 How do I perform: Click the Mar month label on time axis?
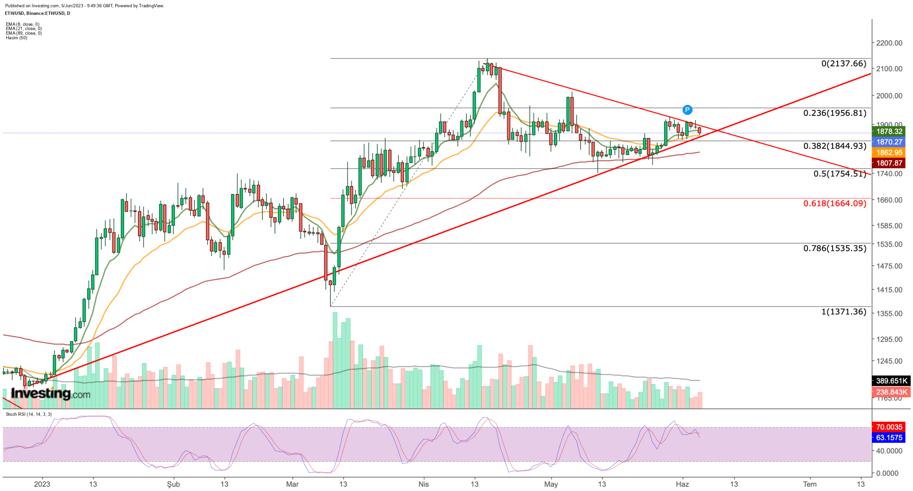(x=292, y=484)
